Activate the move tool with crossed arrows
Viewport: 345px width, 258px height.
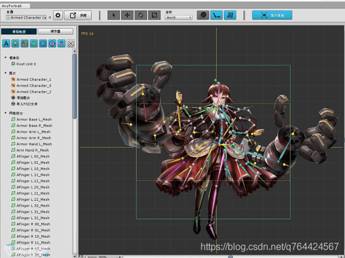[x=127, y=15]
